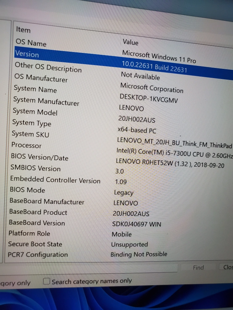This screenshot has height=310, width=233.
Task: Click the Find button
Action: tap(198, 268)
